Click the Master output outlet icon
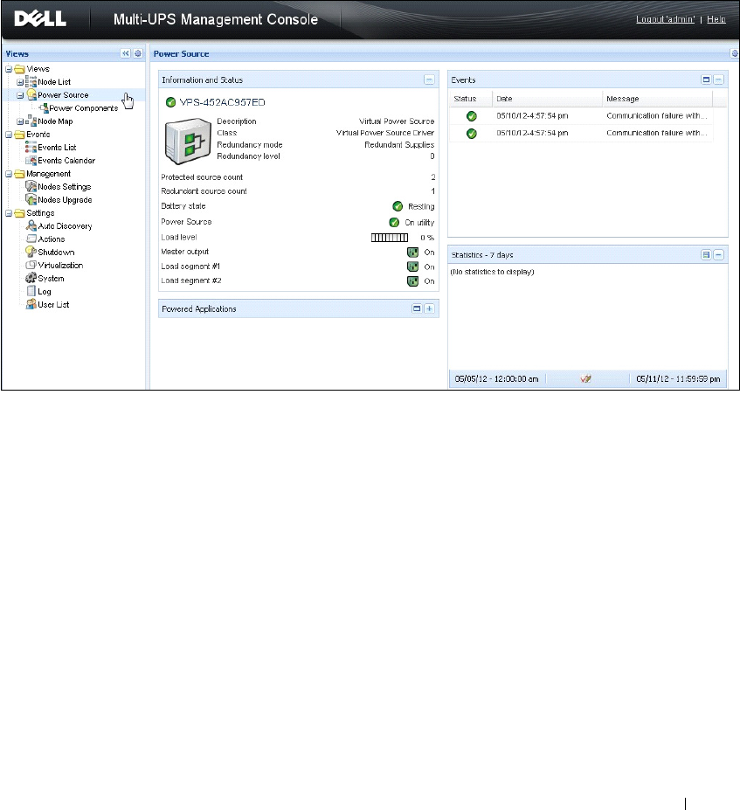This screenshot has height=810, width=740. (412, 253)
